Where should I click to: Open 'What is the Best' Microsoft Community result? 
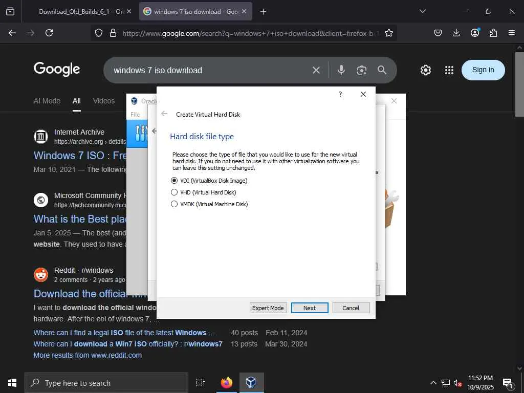pos(80,219)
